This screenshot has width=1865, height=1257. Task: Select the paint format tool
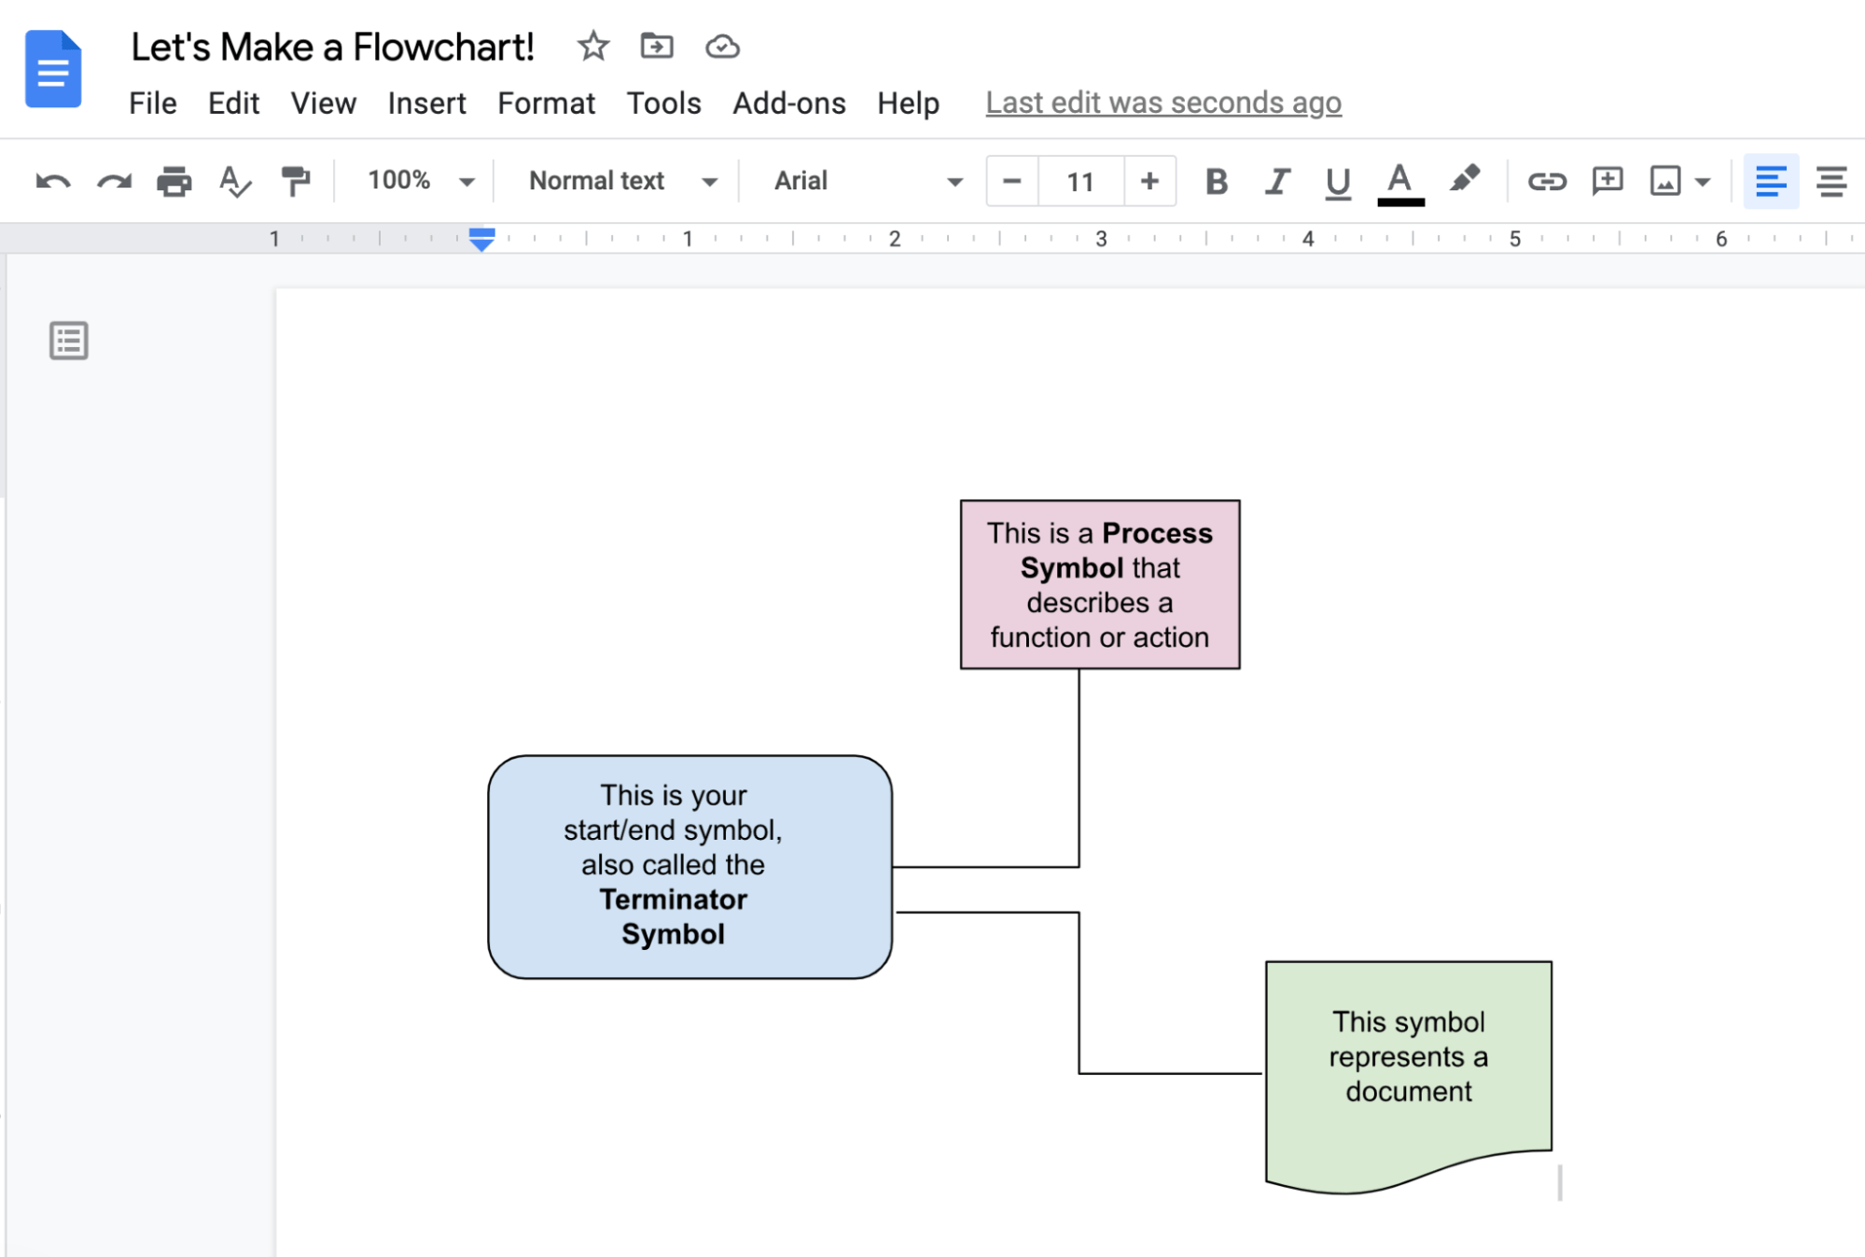[x=295, y=181]
